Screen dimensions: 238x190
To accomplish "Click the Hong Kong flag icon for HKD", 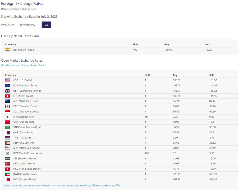I will [7, 169].
